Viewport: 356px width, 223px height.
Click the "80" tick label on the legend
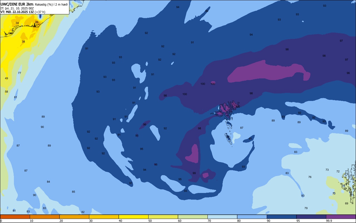point(239,221)
